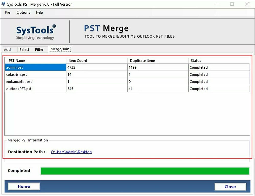Switch to the Select tab

[24, 49]
